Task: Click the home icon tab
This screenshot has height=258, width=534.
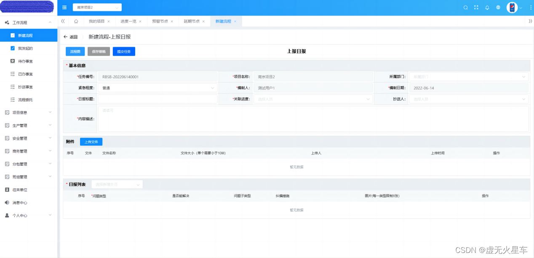Action: 76,21
